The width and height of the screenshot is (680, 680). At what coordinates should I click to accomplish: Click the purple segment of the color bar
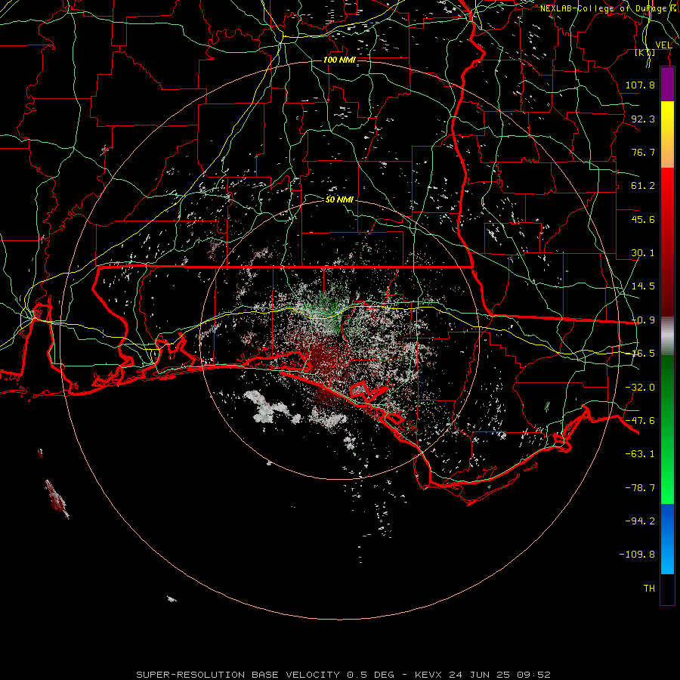(667, 85)
